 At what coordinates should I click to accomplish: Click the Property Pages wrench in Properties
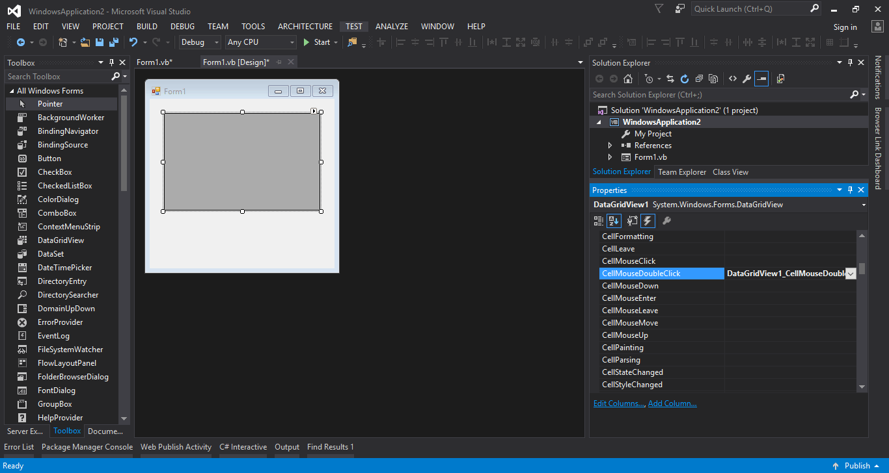(666, 221)
